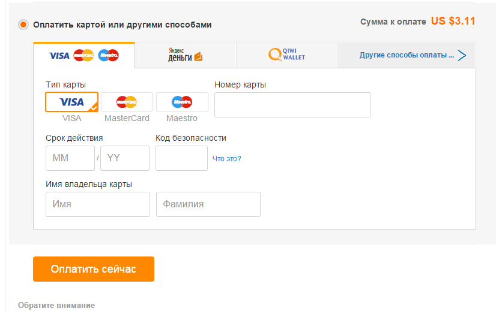Choose MasterCard as card type

[x=127, y=102]
